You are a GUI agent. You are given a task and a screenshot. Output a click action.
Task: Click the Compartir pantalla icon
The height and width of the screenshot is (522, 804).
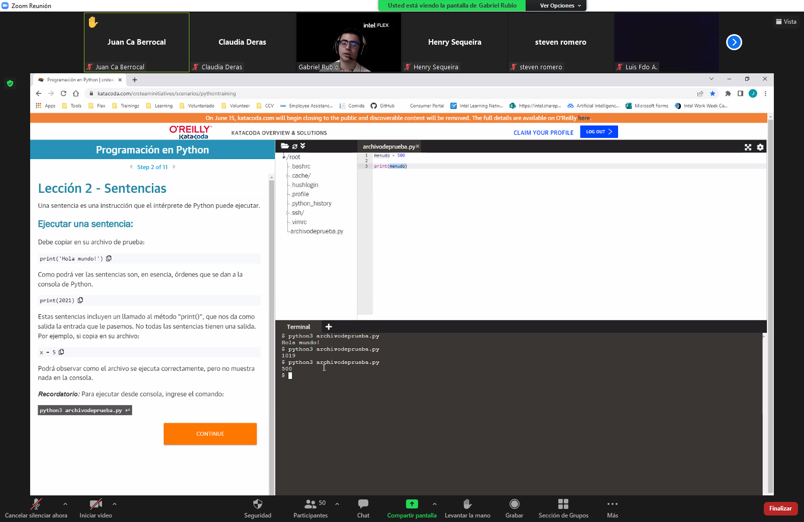coord(412,504)
